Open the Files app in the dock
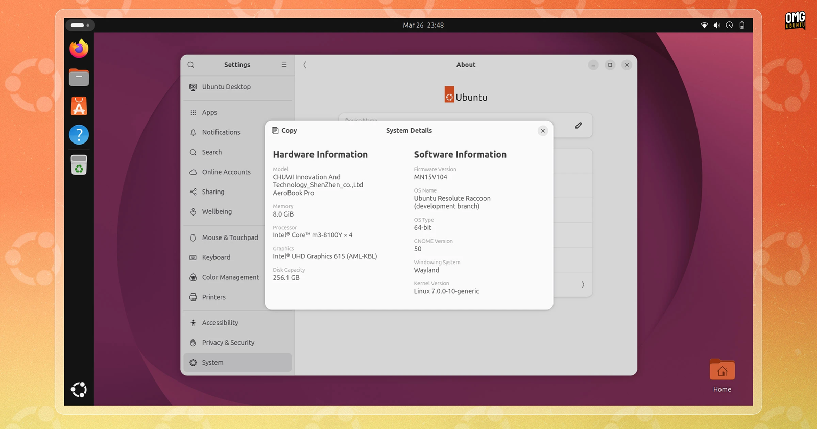Screen dimensions: 817x429 79,78
